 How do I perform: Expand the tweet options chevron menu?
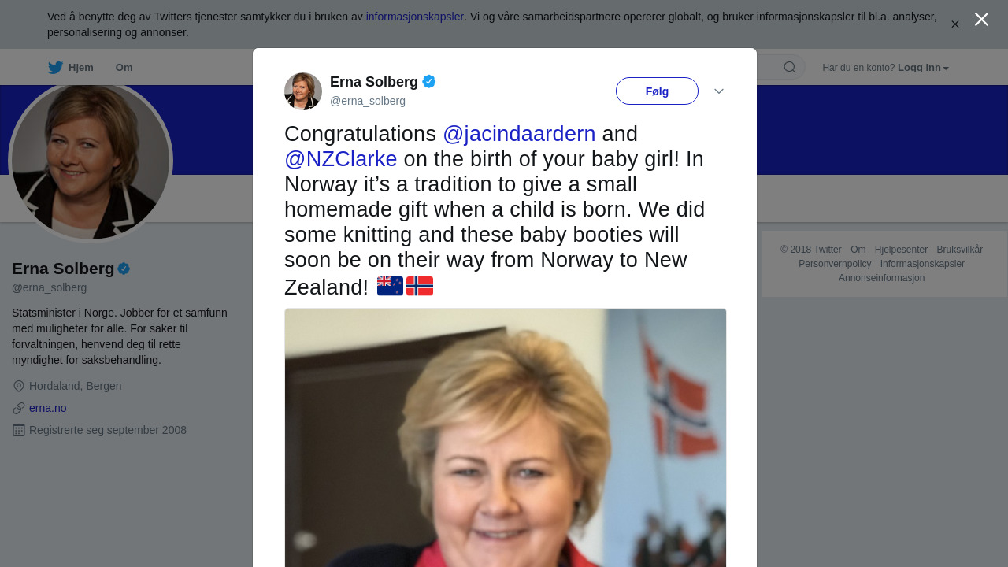click(x=719, y=91)
